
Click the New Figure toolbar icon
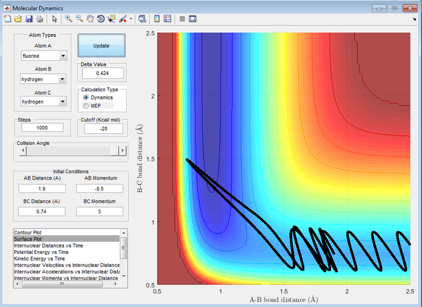(x=7, y=19)
